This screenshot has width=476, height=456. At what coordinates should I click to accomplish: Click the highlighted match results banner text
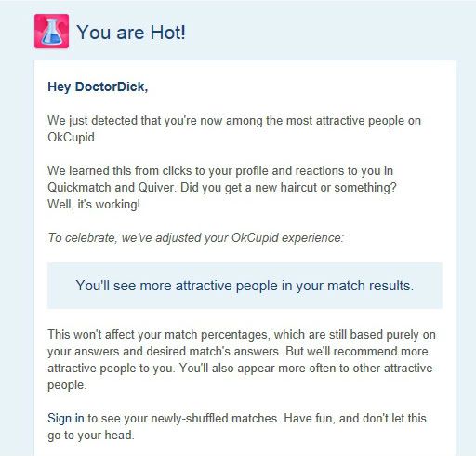coord(245,286)
